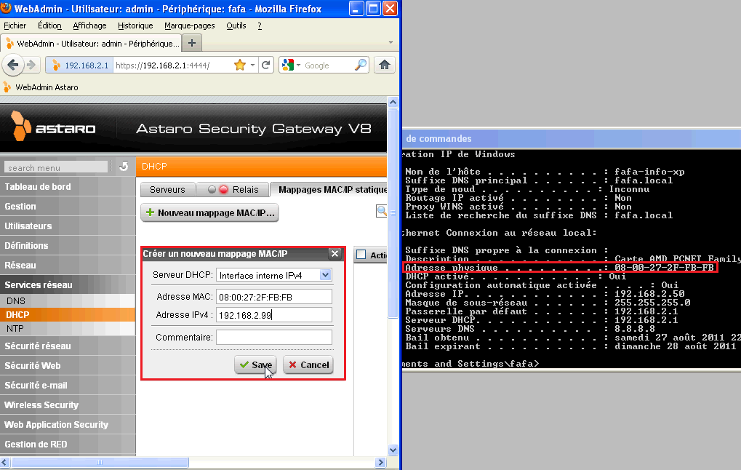Collapse the Services réseau section
The height and width of the screenshot is (470, 741).
click(68, 284)
